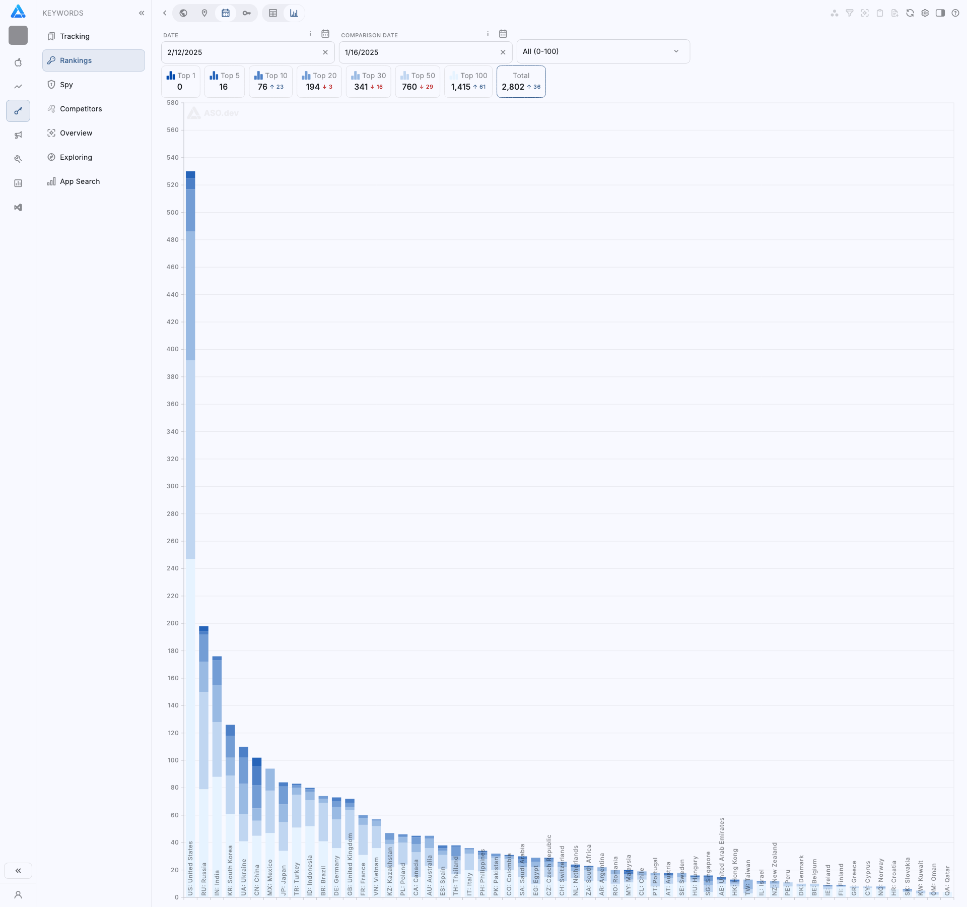This screenshot has width=967, height=907.
Task: Click the help question mark icon
Action: click(955, 13)
